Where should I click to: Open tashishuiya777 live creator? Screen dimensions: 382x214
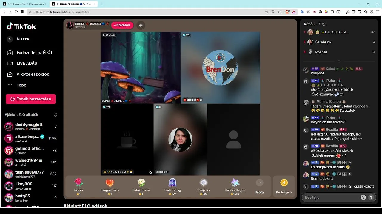30,174
